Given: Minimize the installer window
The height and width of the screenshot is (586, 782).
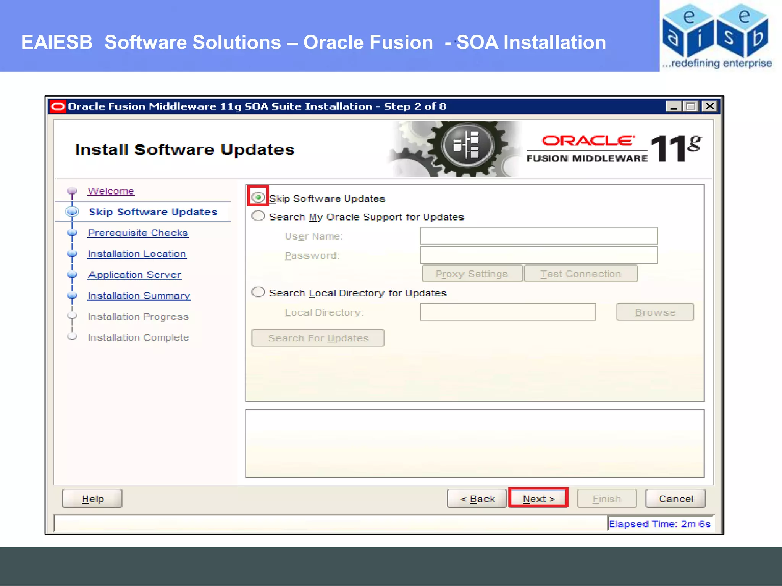Looking at the screenshot, I should 674,106.
